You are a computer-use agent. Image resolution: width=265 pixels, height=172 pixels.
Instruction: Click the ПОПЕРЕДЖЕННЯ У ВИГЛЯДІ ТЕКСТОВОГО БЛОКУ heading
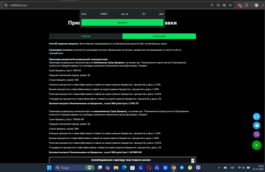click(121, 160)
